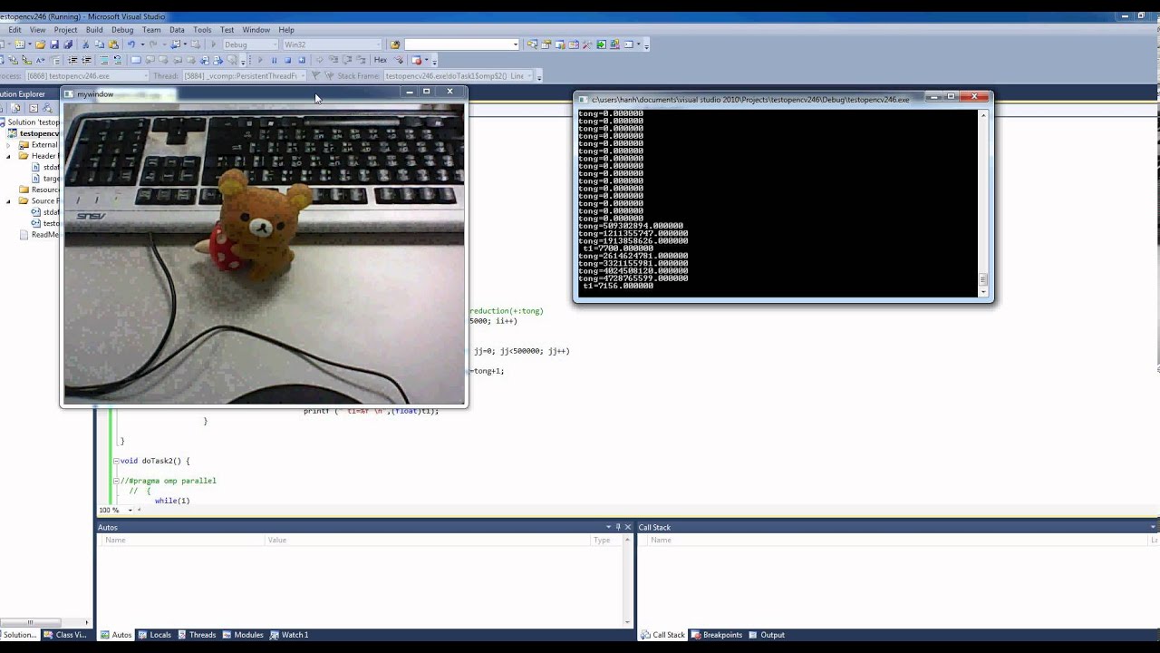
Task: Switch to the Class View tab
Action: click(x=65, y=635)
